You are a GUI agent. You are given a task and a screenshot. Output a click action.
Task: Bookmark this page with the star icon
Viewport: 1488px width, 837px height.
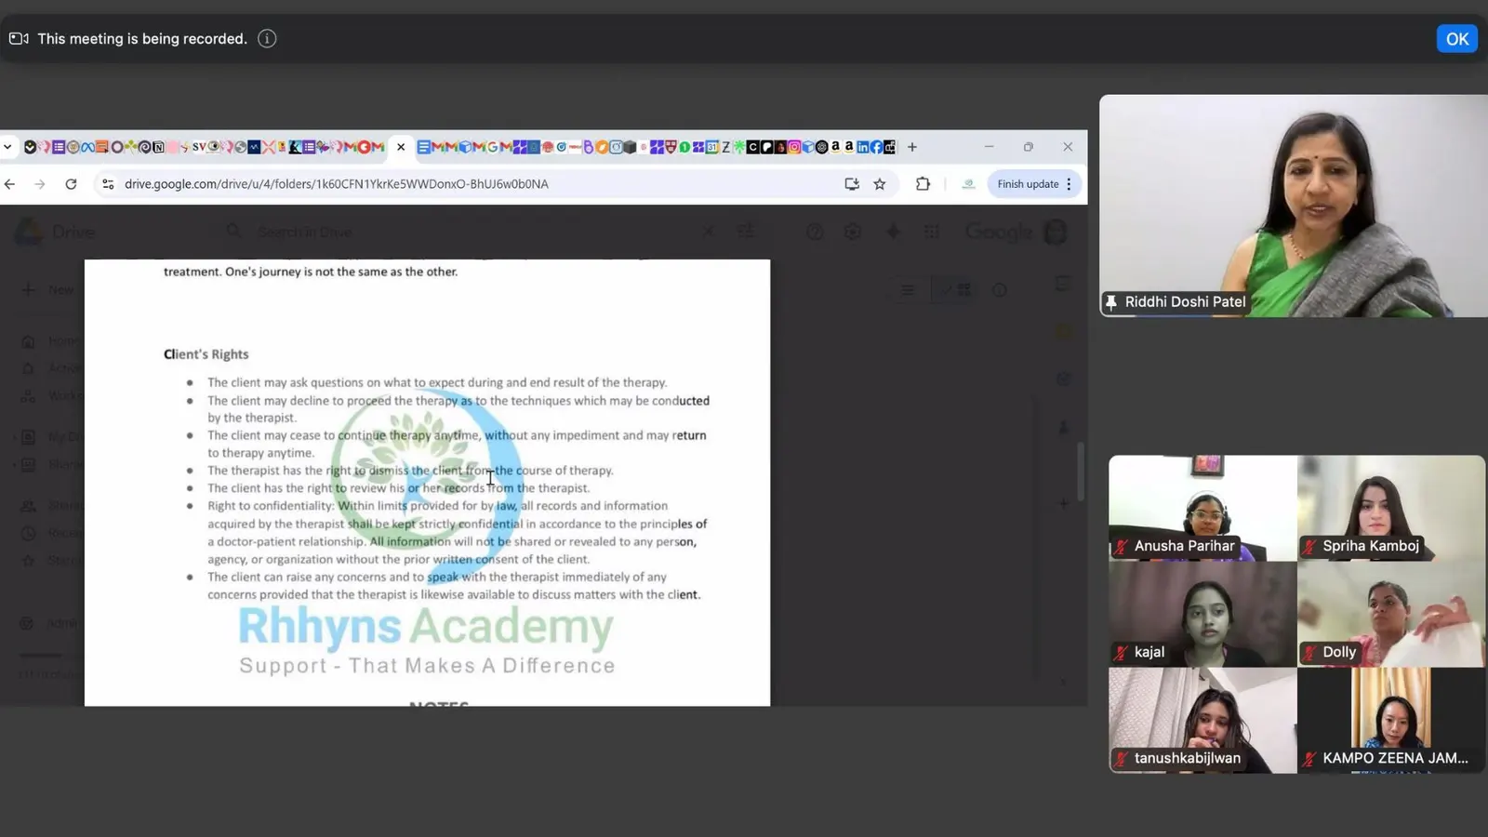880,184
